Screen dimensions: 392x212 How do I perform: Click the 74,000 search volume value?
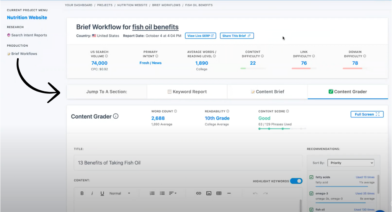[99, 63]
